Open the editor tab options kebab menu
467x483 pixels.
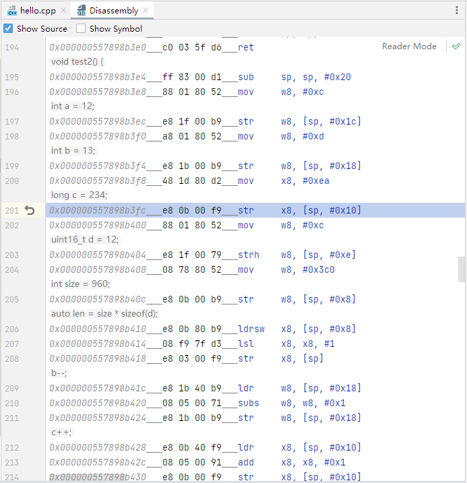coord(457,11)
